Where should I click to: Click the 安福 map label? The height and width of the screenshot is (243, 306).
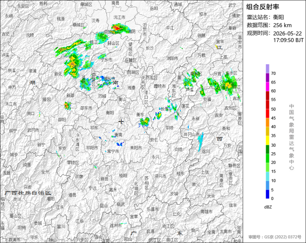pos(207,99)
